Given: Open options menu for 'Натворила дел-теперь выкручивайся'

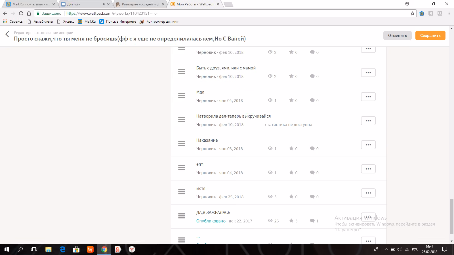Looking at the screenshot, I should [x=368, y=121].
